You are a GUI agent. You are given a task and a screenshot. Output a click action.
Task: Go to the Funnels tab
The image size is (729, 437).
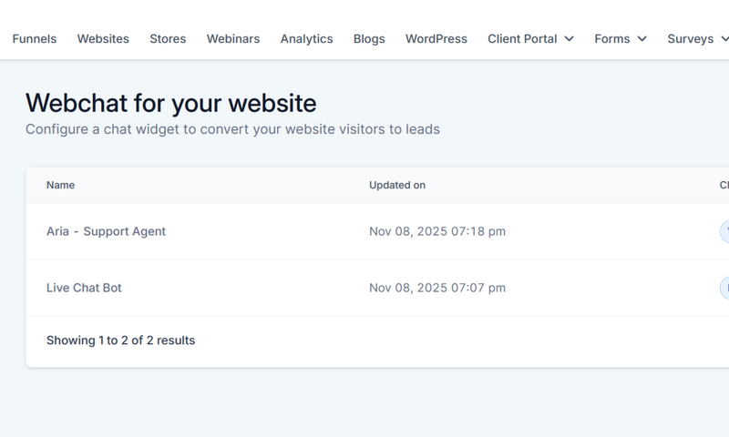click(x=34, y=39)
